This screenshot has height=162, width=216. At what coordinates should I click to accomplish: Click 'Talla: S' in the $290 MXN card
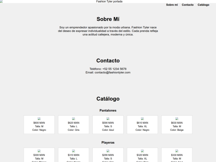pos(108,159)
